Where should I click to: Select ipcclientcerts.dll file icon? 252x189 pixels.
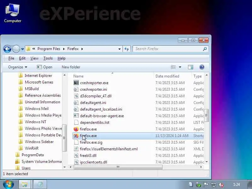76,162
